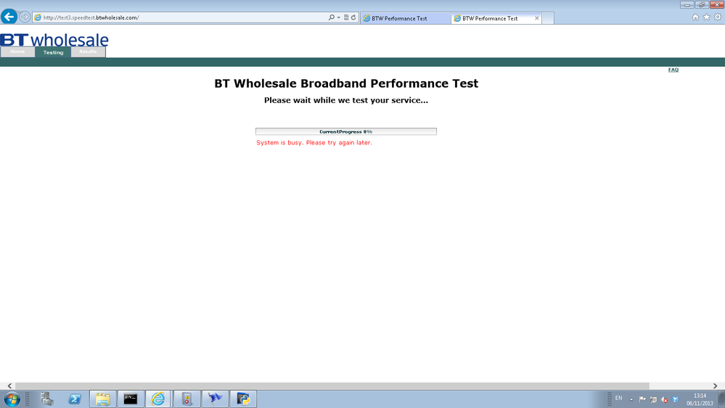This screenshot has height=408, width=725.
Task: Open the Results page tab
Action: [x=88, y=52]
